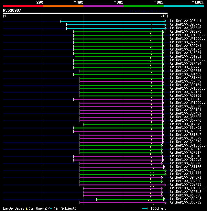207x211 pixels.
Task: Select the UniRef100_B9RZ20 label
Action: tap(186, 181)
